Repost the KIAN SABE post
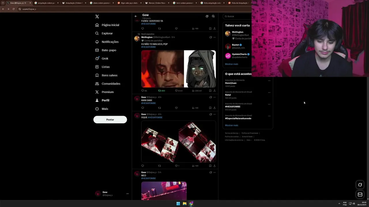This screenshot has height=207, width=369. pyautogui.click(x=159, y=108)
